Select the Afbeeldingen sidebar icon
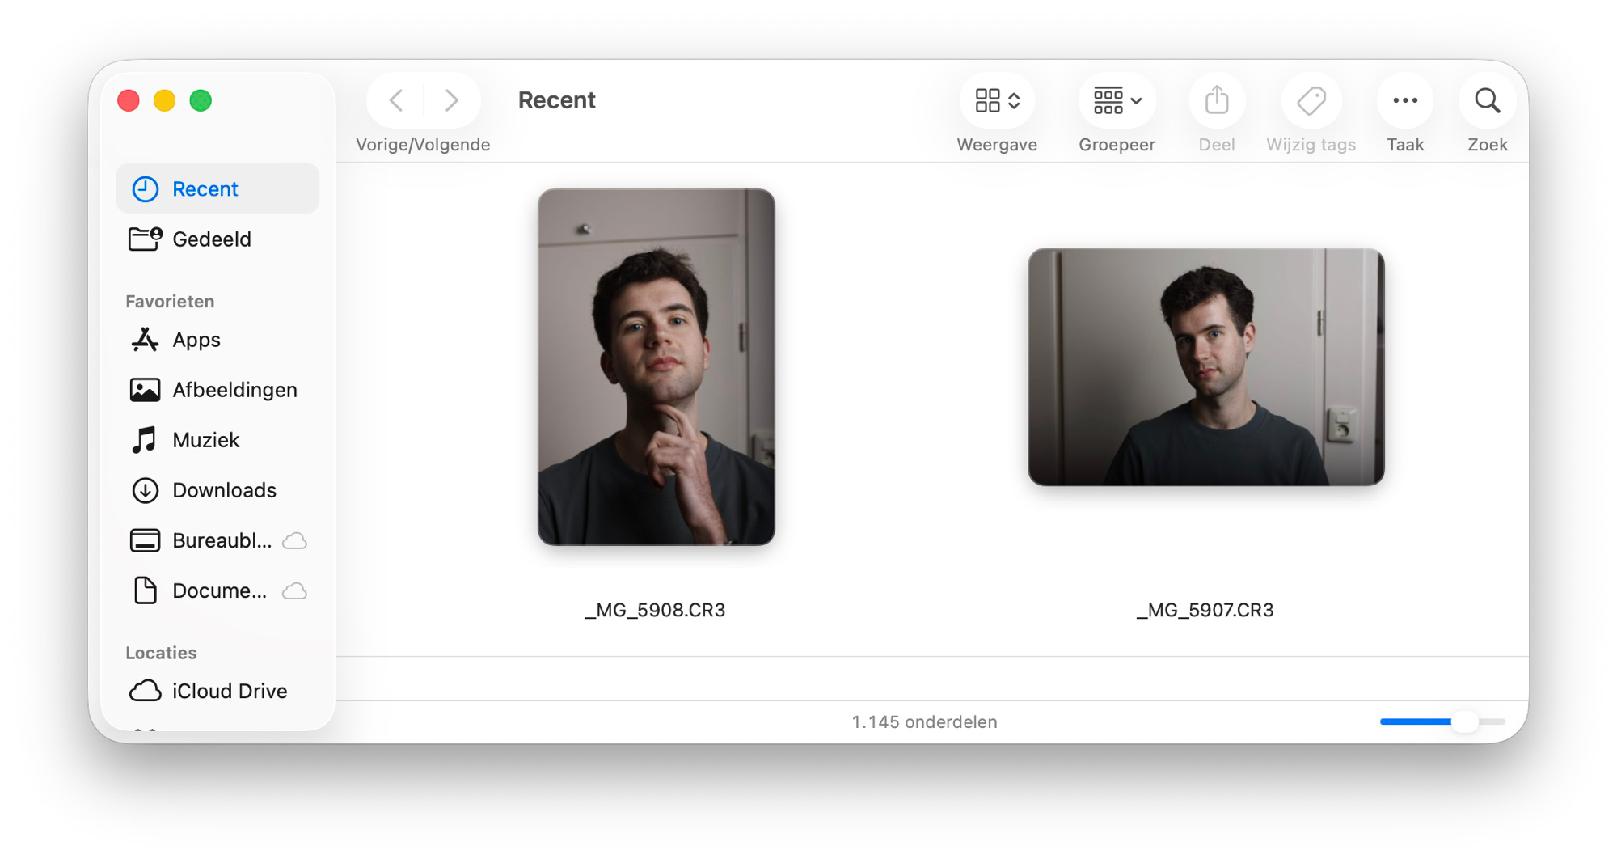 coord(145,389)
